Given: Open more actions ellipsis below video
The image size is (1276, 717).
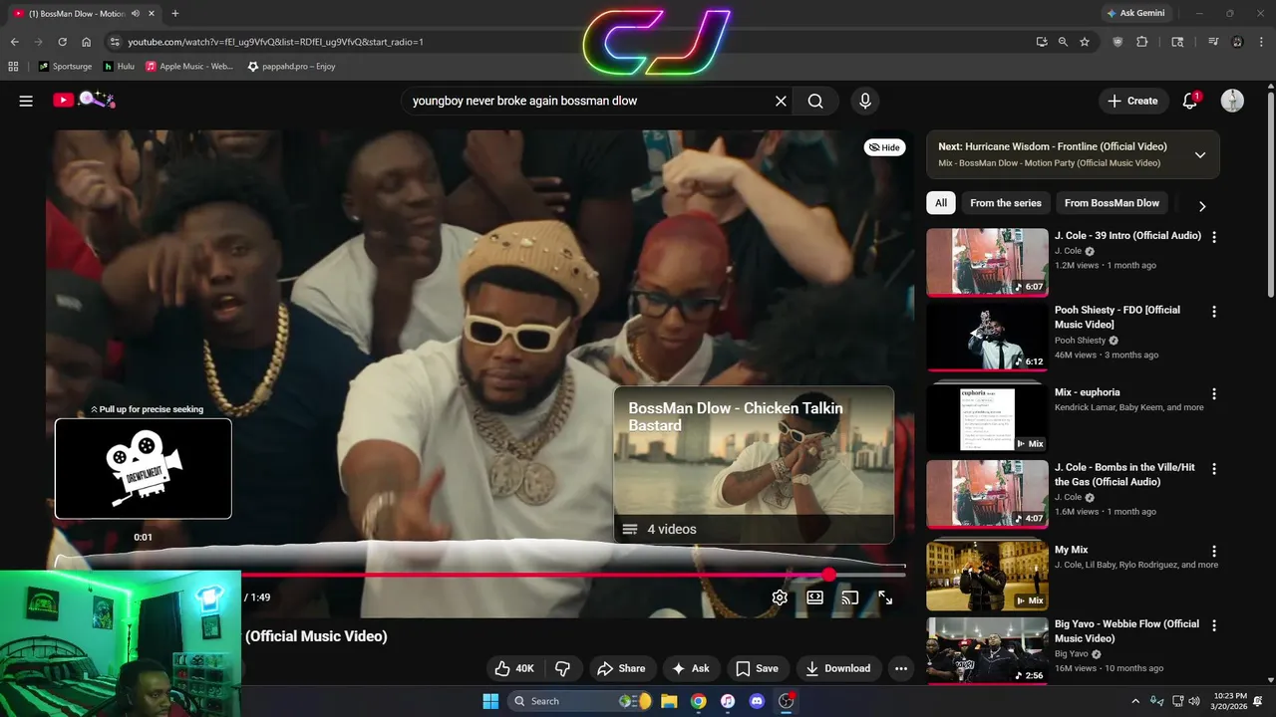Looking at the screenshot, I should click(901, 668).
